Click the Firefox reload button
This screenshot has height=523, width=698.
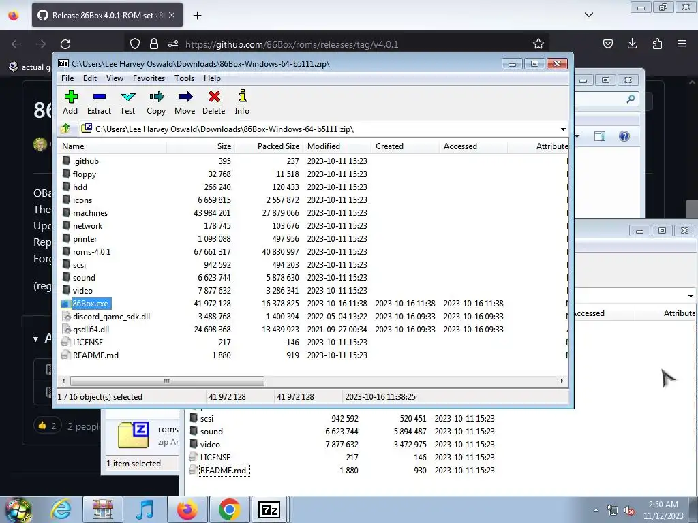(65, 44)
